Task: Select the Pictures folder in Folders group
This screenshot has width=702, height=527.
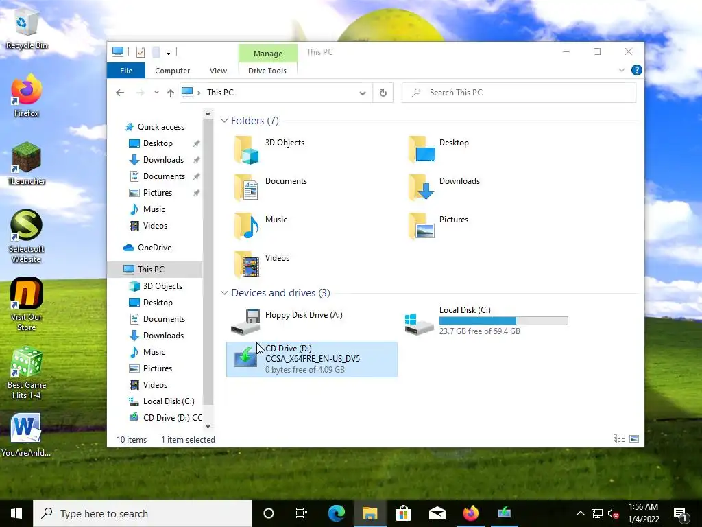Action: coord(422,226)
